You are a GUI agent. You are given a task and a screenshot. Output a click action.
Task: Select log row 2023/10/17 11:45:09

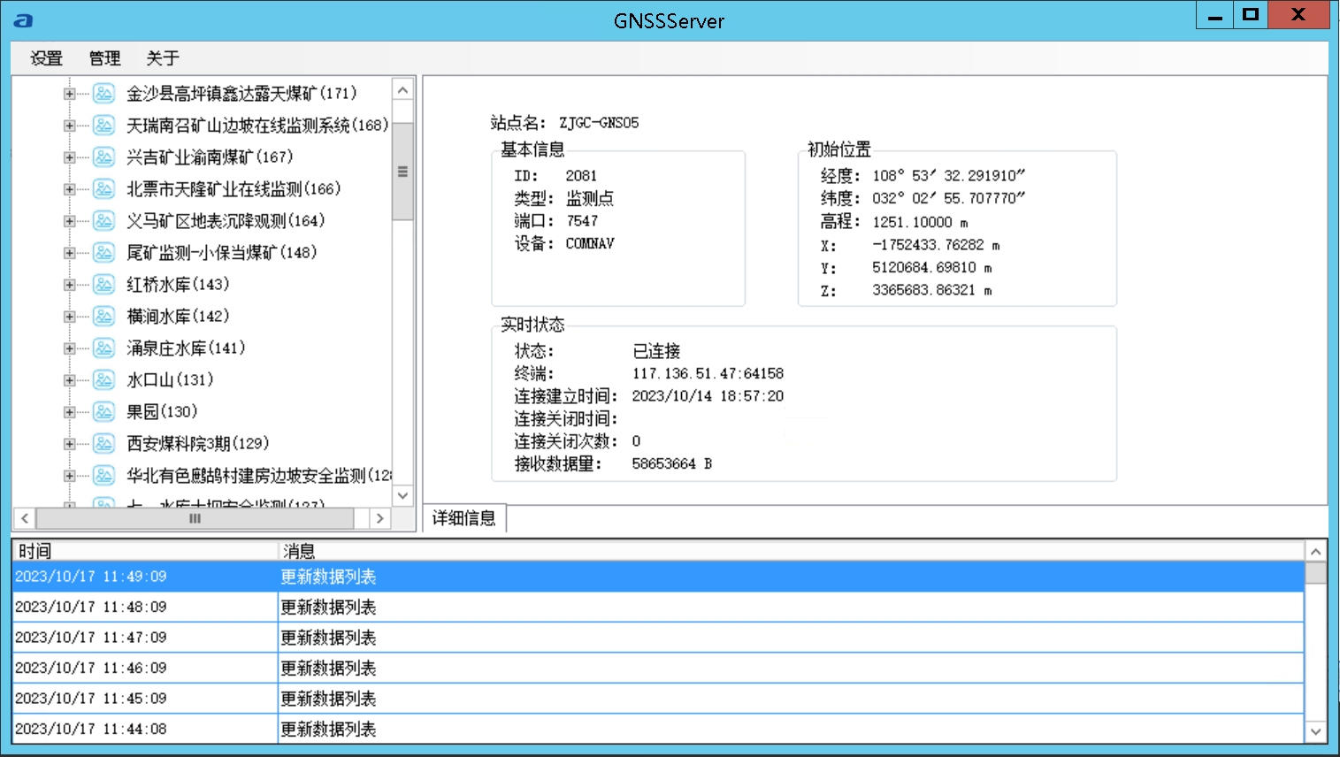point(659,699)
